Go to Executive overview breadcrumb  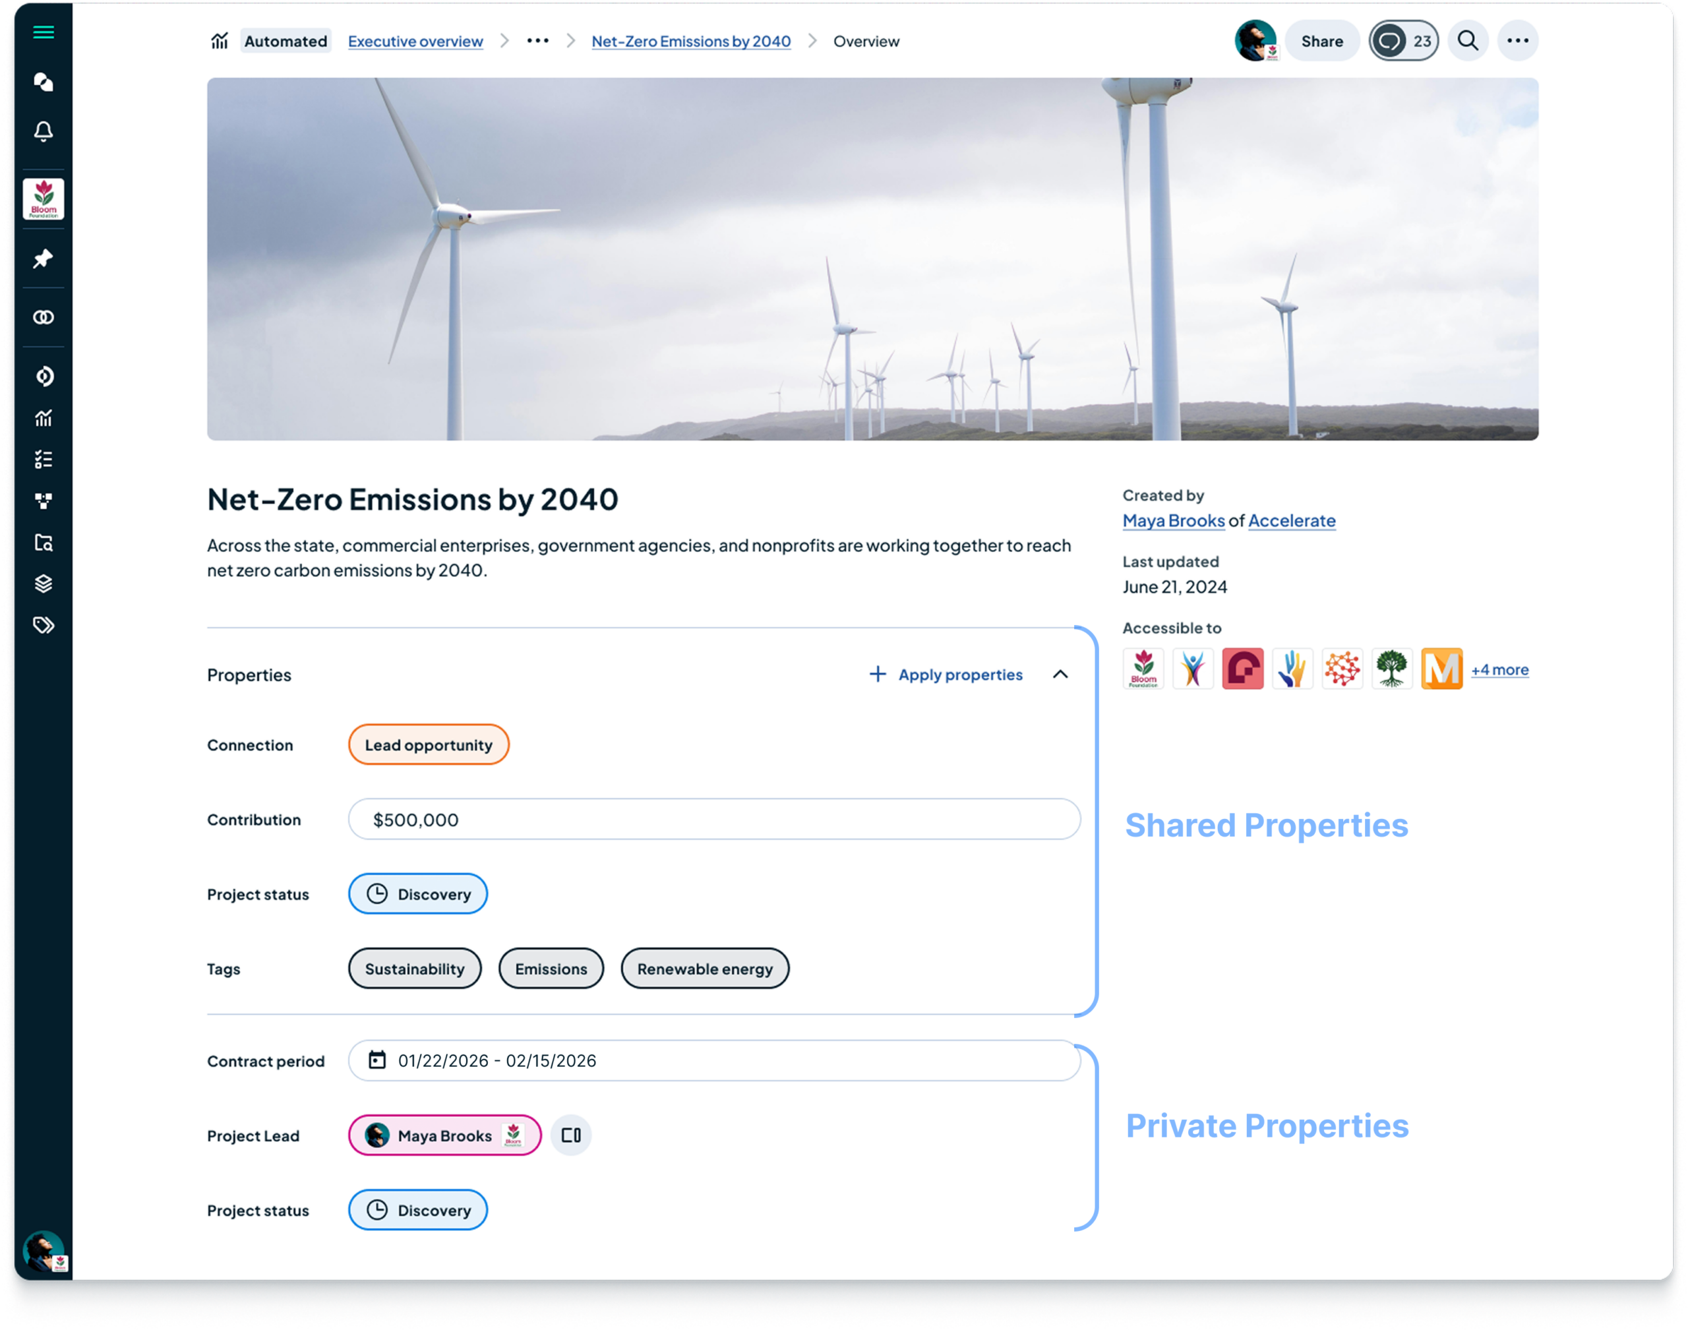click(x=415, y=42)
